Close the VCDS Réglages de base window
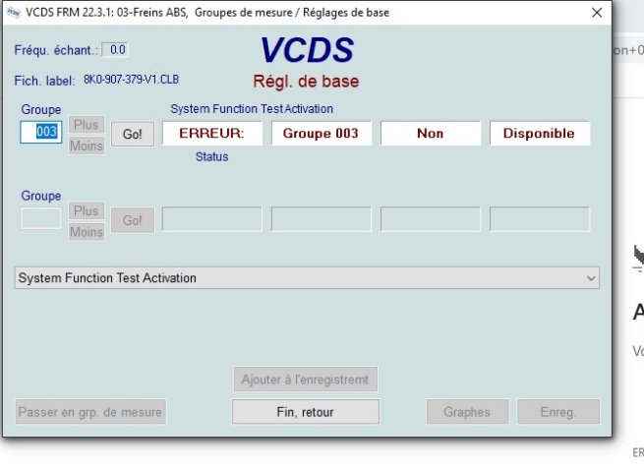 (x=597, y=13)
